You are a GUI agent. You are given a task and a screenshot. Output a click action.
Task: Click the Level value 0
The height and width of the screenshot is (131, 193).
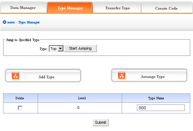tap(78, 108)
